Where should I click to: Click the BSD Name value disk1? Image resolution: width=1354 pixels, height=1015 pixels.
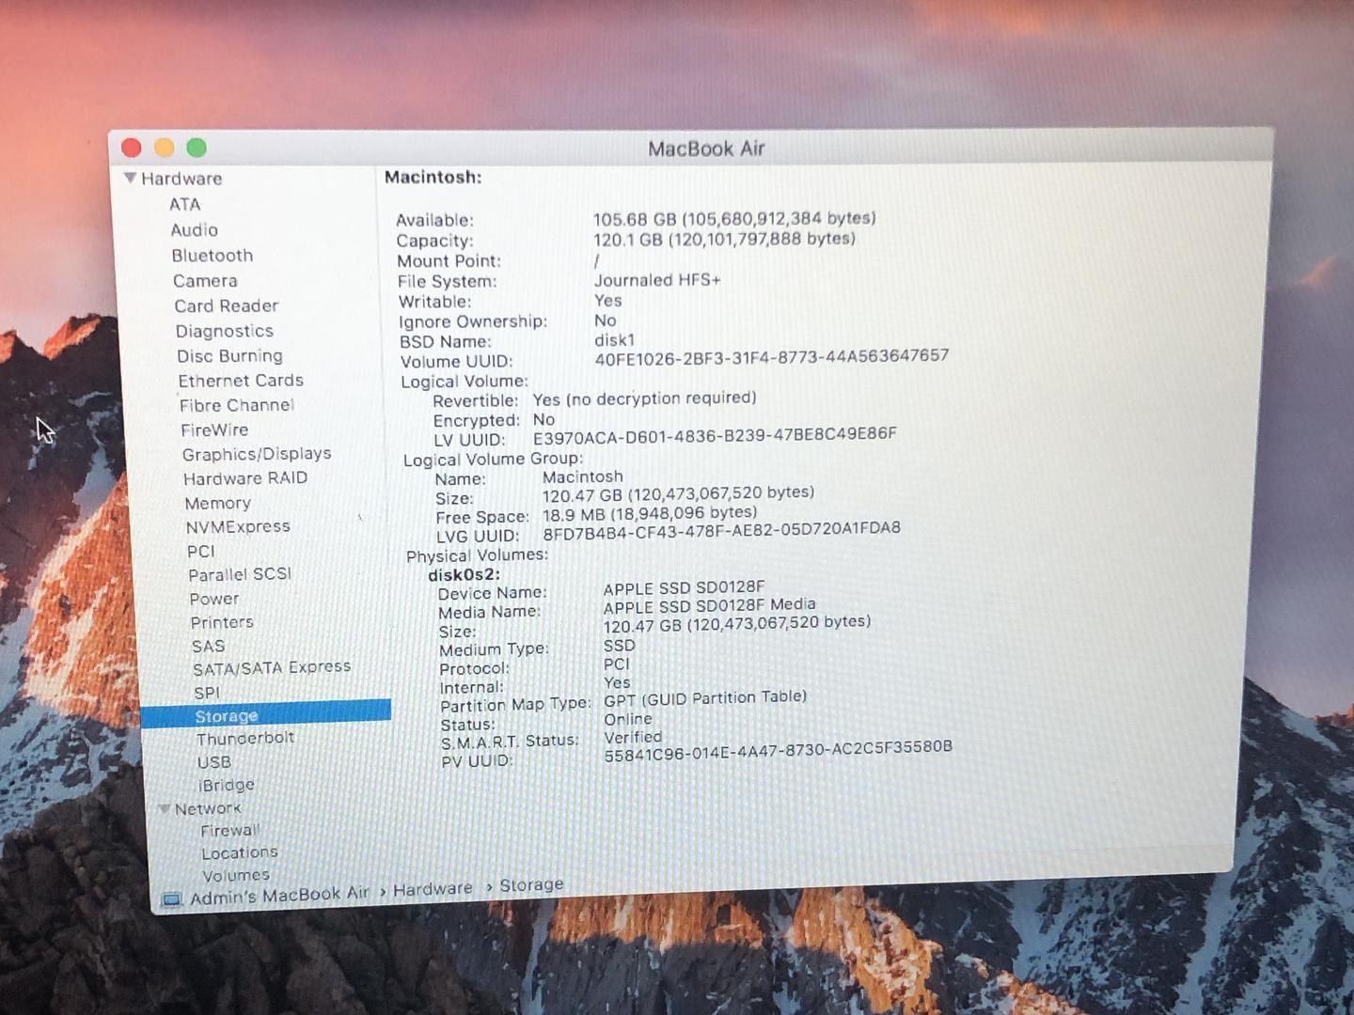[614, 340]
